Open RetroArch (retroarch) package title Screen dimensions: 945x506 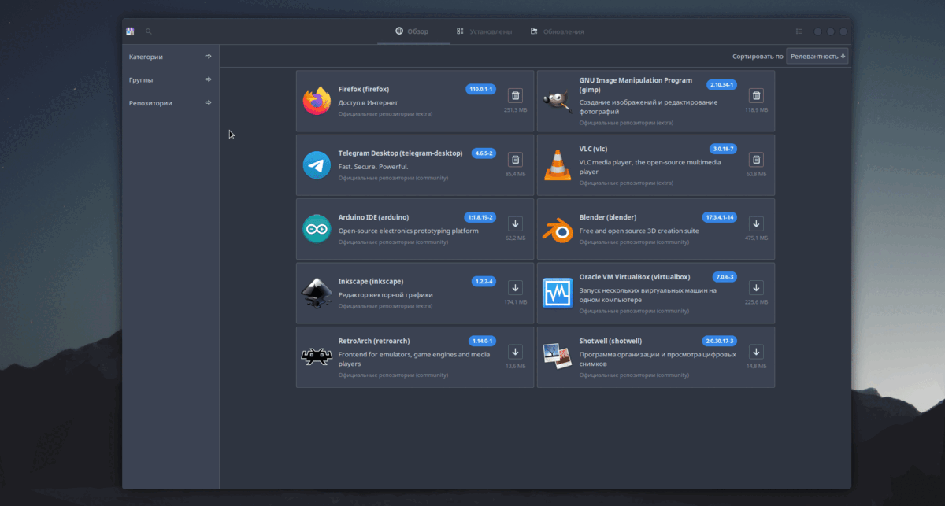click(374, 341)
